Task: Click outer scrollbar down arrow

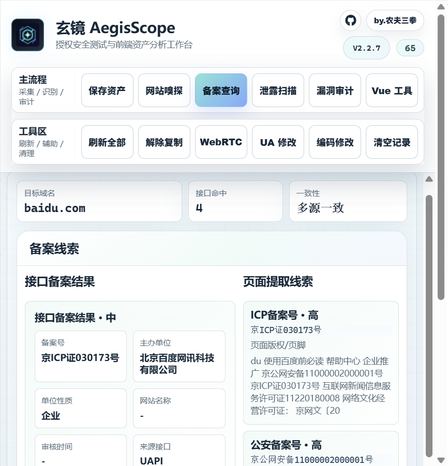Action: (441, 460)
